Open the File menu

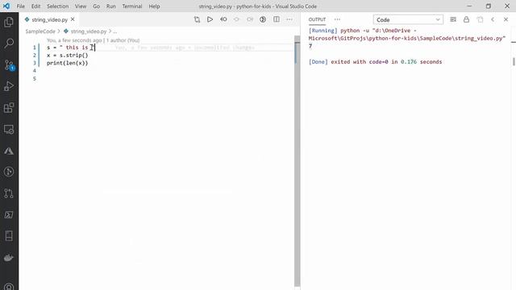click(21, 6)
